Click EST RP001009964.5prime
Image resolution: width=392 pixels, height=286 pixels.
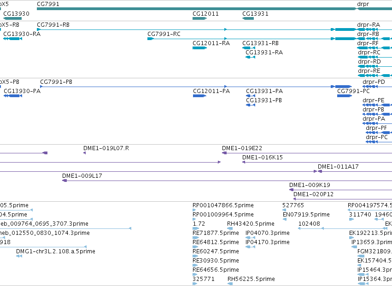click(x=194, y=220)
